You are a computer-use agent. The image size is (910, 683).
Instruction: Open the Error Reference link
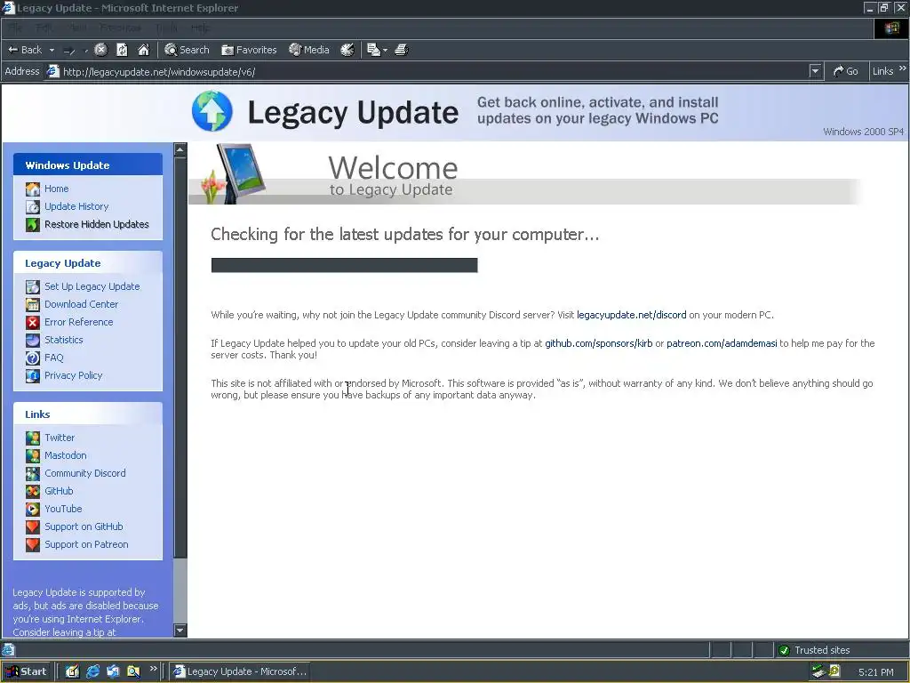pyautogui.click(x=79, y=322)
